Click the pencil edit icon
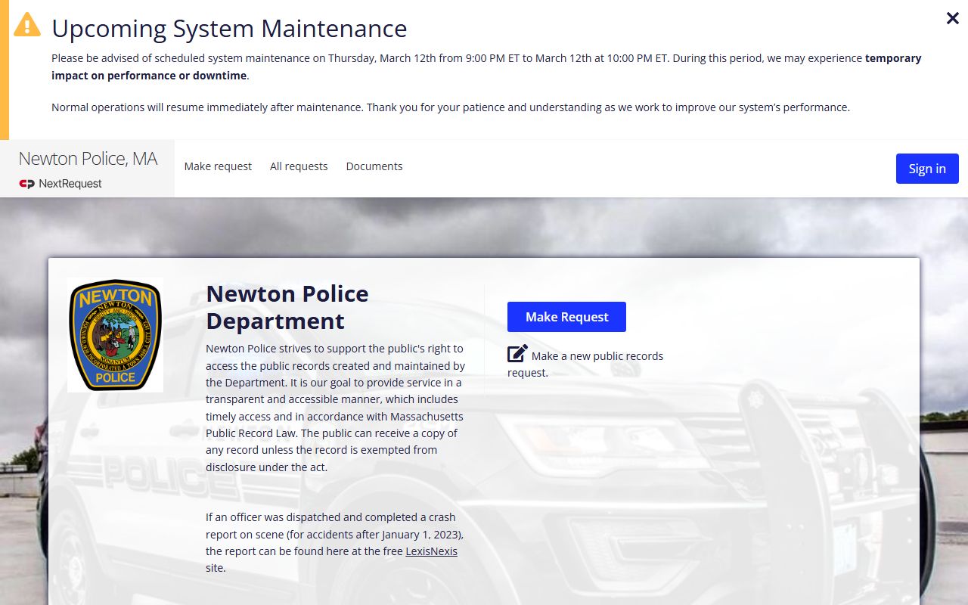Viewport: 968px width, 605px height. (517, 353)
